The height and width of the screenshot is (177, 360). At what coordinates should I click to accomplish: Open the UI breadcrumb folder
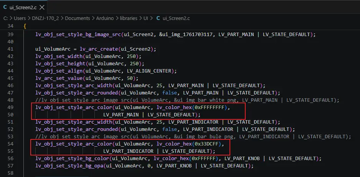click(145, 18)
